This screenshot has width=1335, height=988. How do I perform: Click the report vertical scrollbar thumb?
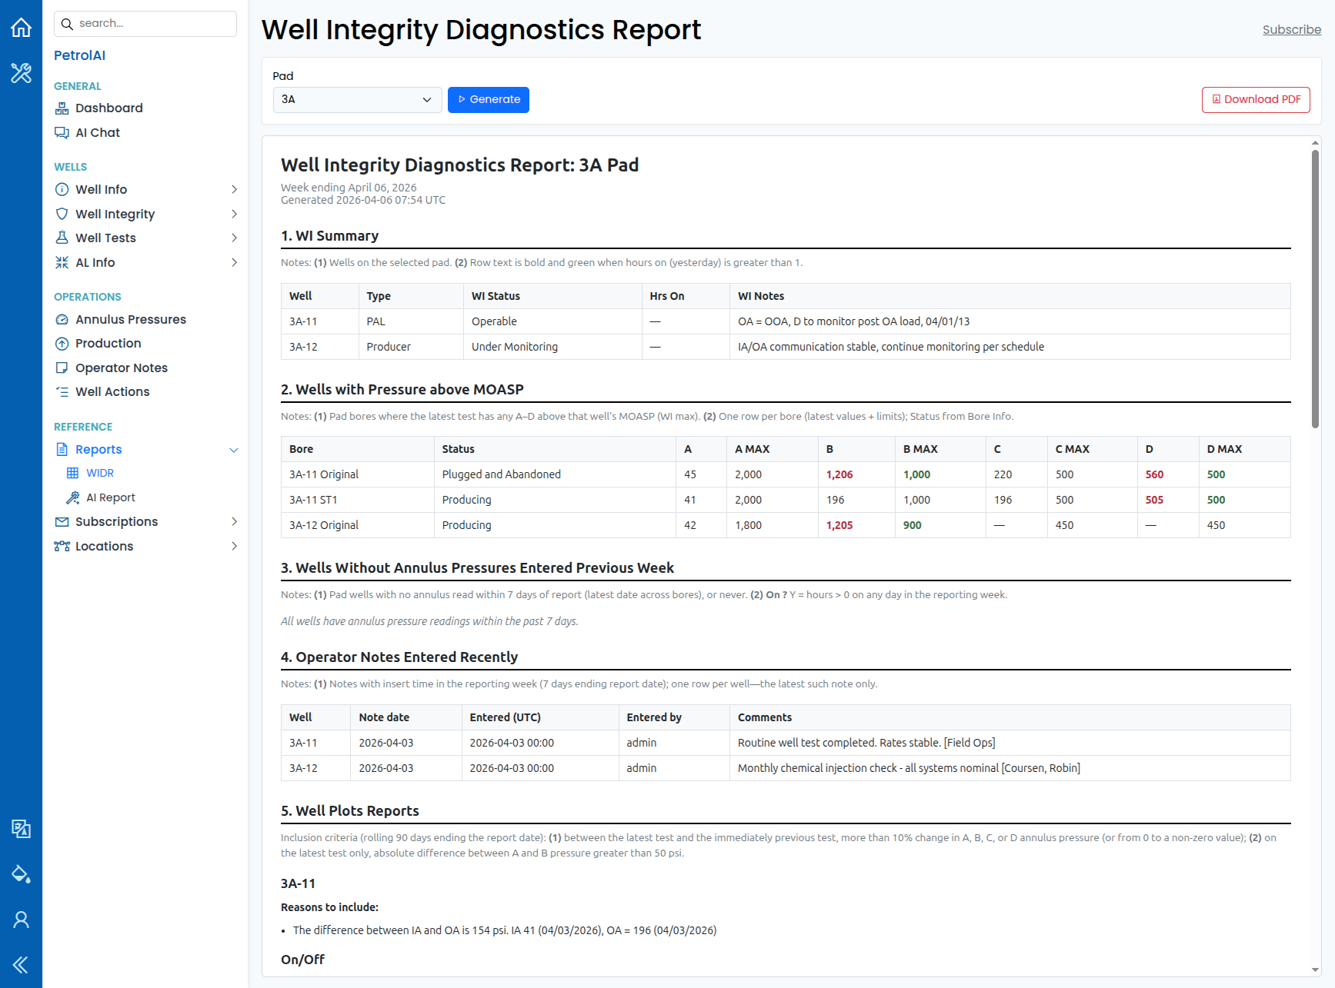(1316, 288)
